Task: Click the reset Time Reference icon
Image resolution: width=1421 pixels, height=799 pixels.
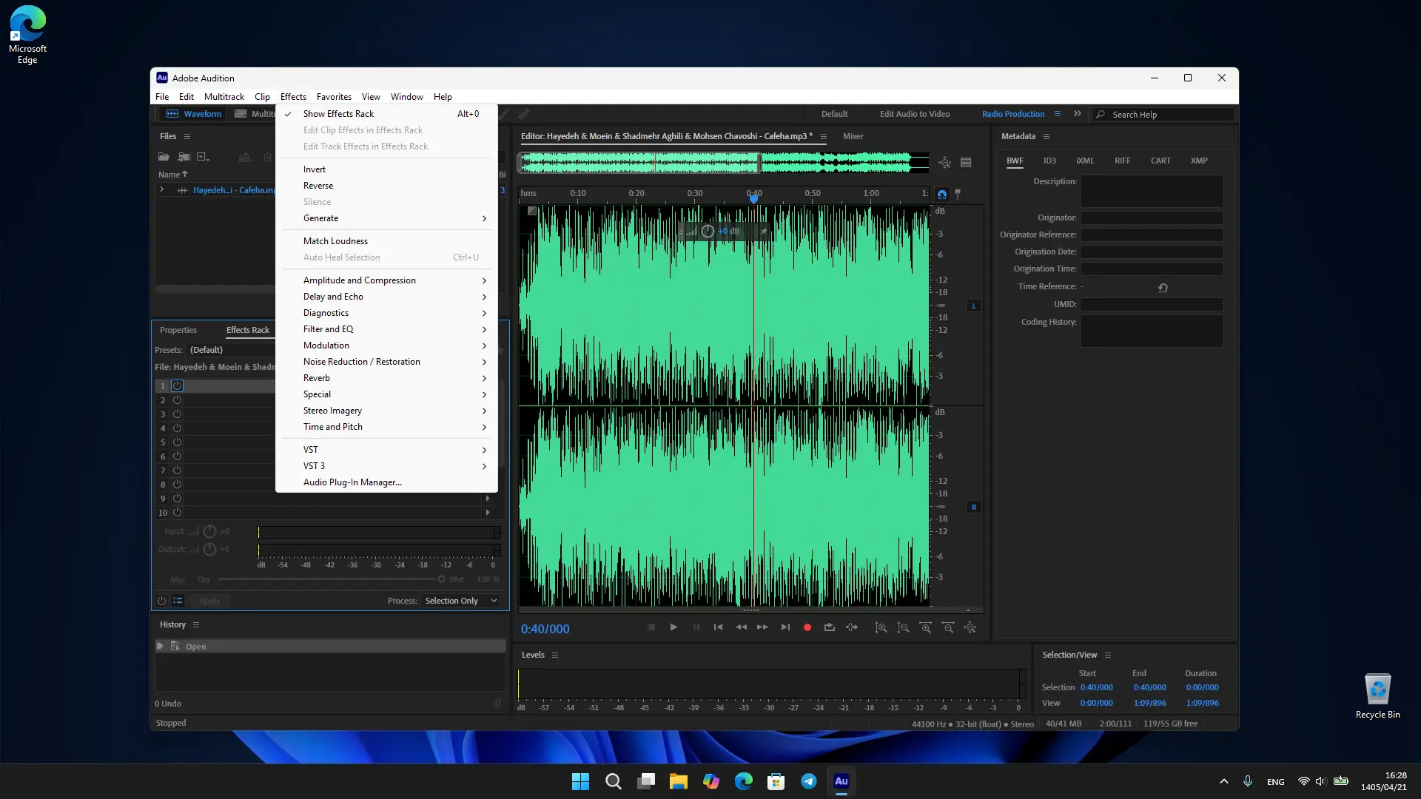Action: tap(1163, 288)
